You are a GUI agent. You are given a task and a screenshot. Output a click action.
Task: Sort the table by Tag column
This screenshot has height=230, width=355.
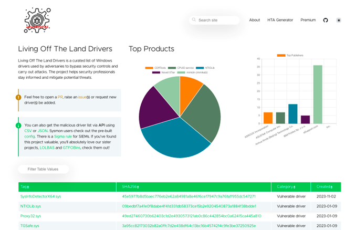point(25,187)
